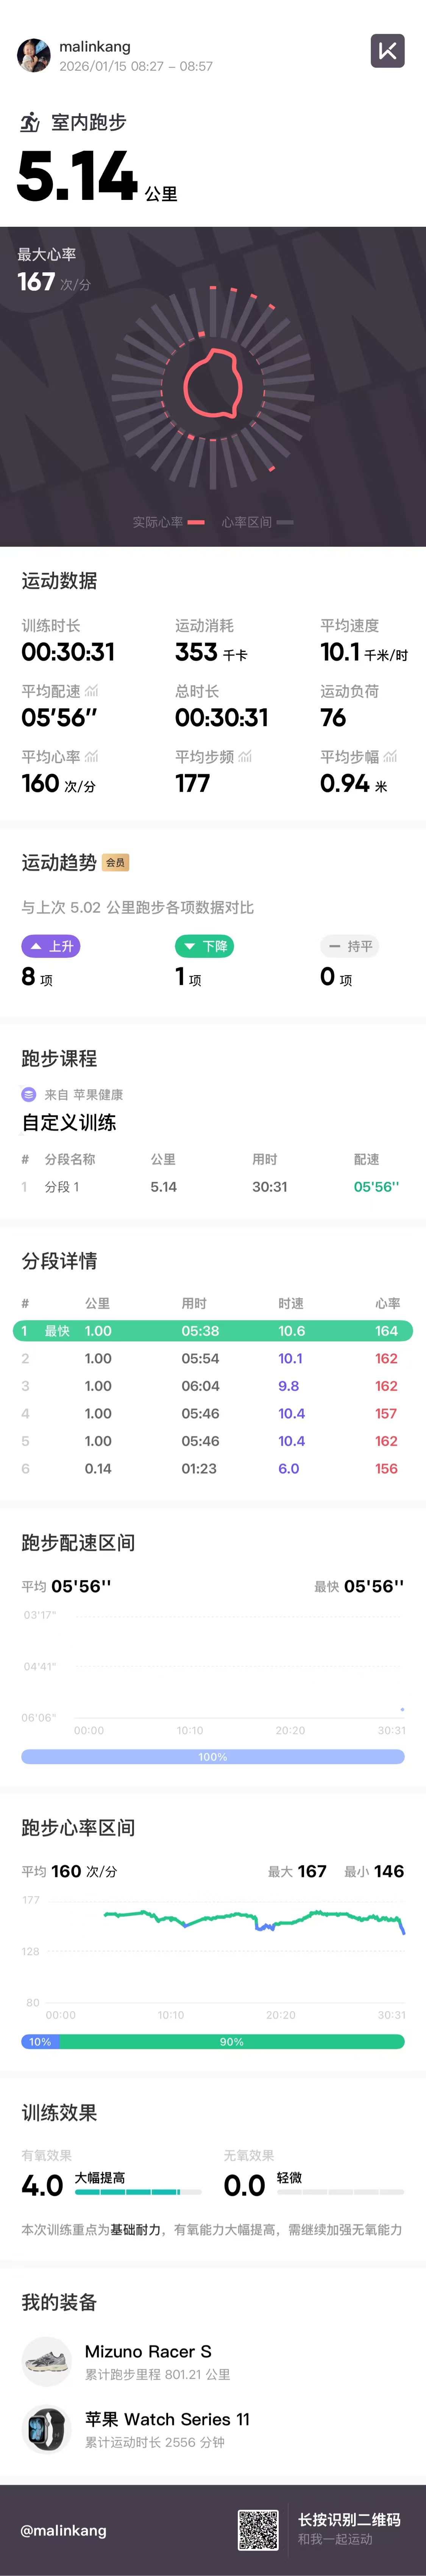Click the blue 10% heart rate zone

click(40, 2042)
